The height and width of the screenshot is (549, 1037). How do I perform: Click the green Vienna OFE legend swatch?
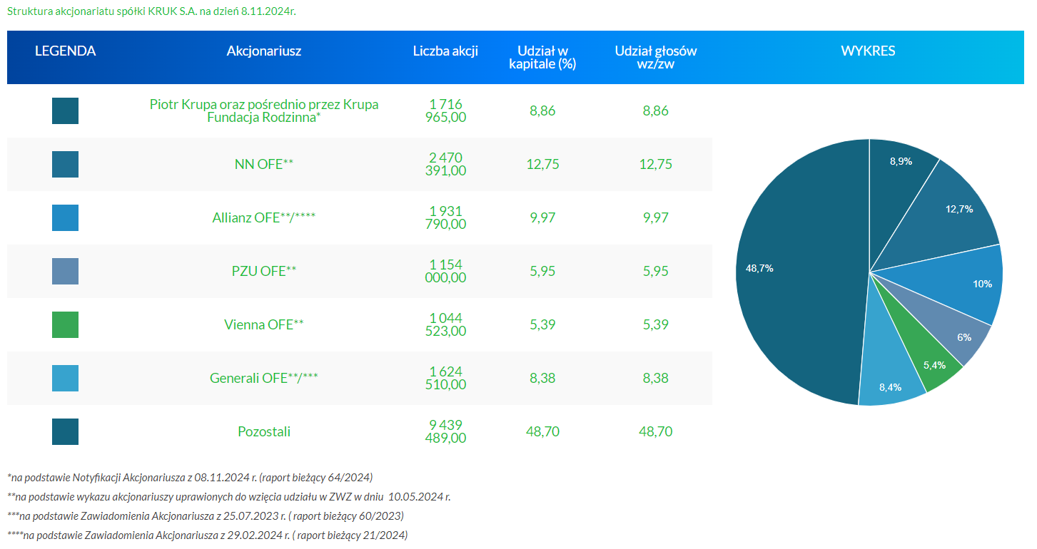65,324
